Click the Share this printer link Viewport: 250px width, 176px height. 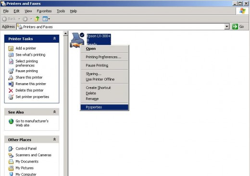[29, 77]
